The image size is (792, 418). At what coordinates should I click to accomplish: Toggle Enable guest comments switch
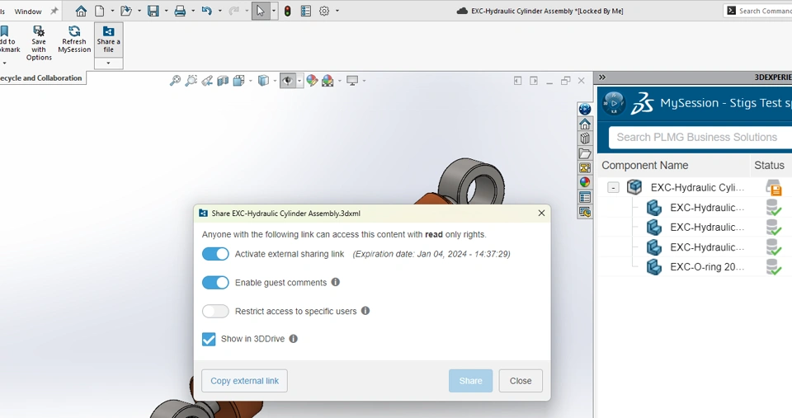pos(215,283)
